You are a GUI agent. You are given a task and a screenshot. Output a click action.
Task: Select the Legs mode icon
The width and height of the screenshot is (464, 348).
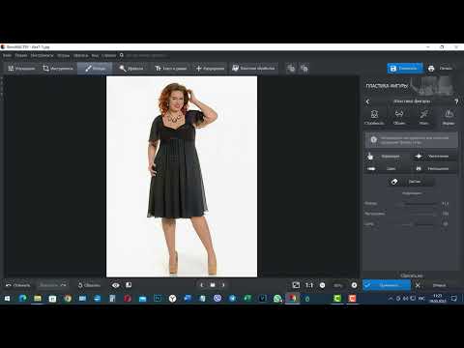(x=423, y=117)
